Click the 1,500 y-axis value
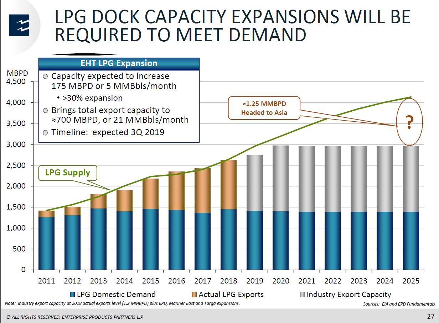 point(16,207)
